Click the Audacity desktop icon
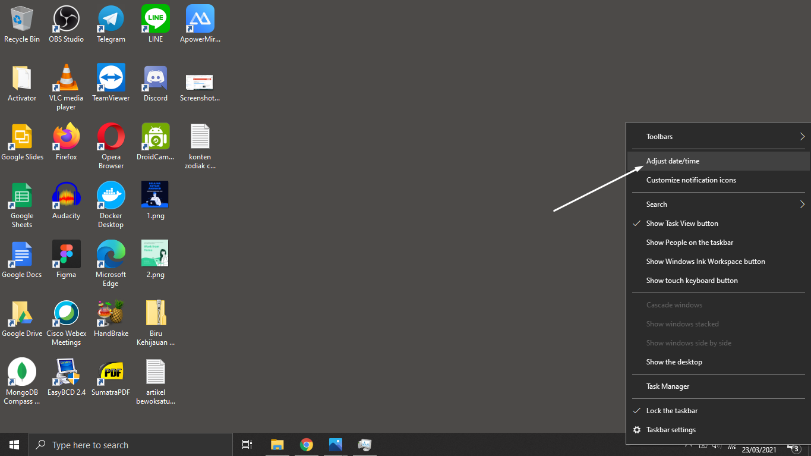Viewport: 811px width, 456px height. click(x=67, y=196)
